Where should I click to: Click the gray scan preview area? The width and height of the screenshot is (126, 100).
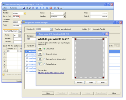[x=90, y=58]
